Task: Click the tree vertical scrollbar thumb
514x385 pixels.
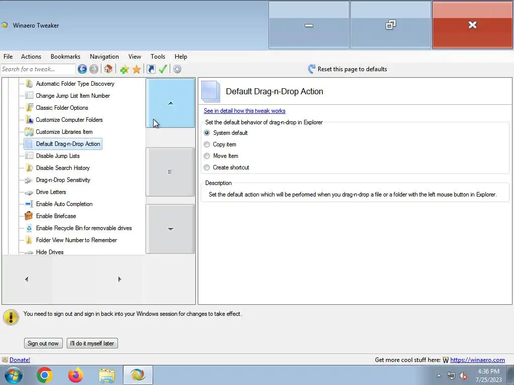Action: tap(171, 172)
